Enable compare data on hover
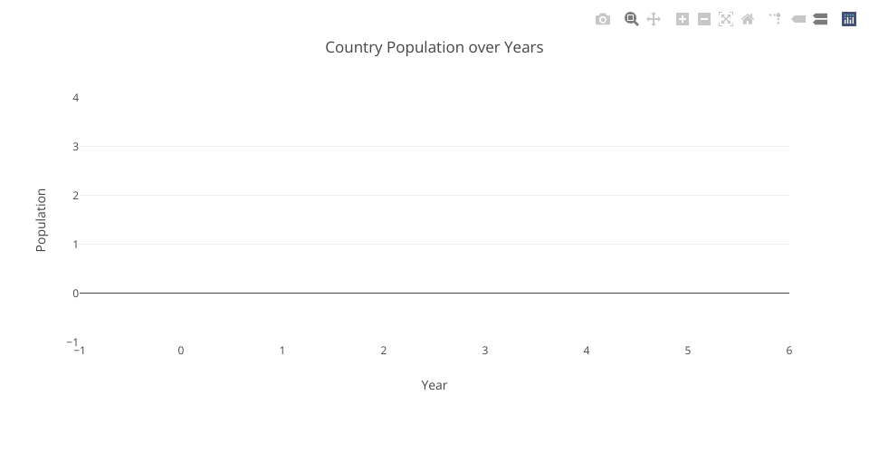 coord(820,19)
